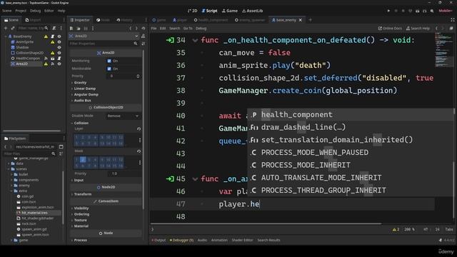Load a resource with the Inspector folder icon
Image resolution: width=457 pixels, height=257 pixels.
coord(79,29)
